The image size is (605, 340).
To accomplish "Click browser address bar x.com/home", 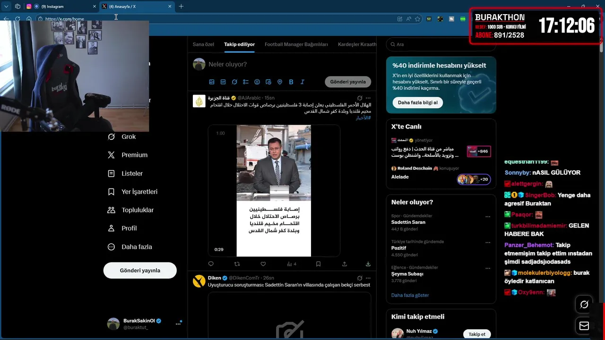I will (217, 19).
